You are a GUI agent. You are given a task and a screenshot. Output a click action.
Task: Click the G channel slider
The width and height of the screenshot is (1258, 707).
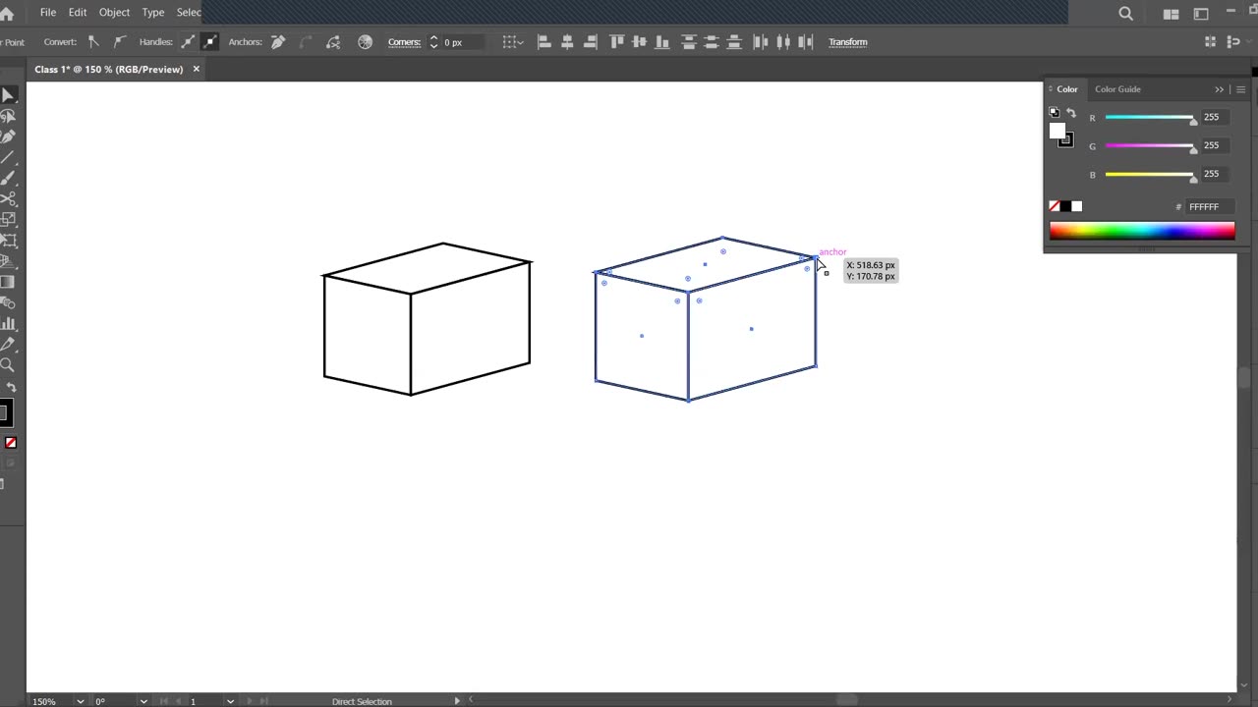coord(1150,146)
